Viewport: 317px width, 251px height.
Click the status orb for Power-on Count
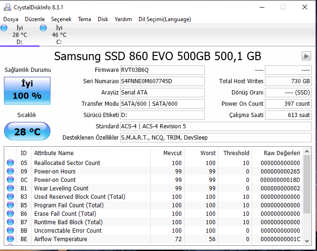coord(10,180)
